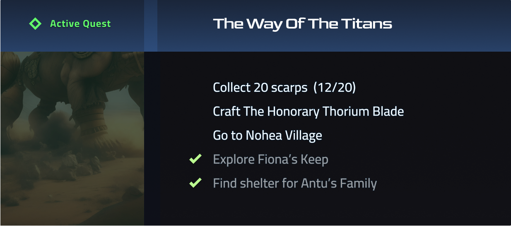Click the green diamond quest icon

coord(35,24)
